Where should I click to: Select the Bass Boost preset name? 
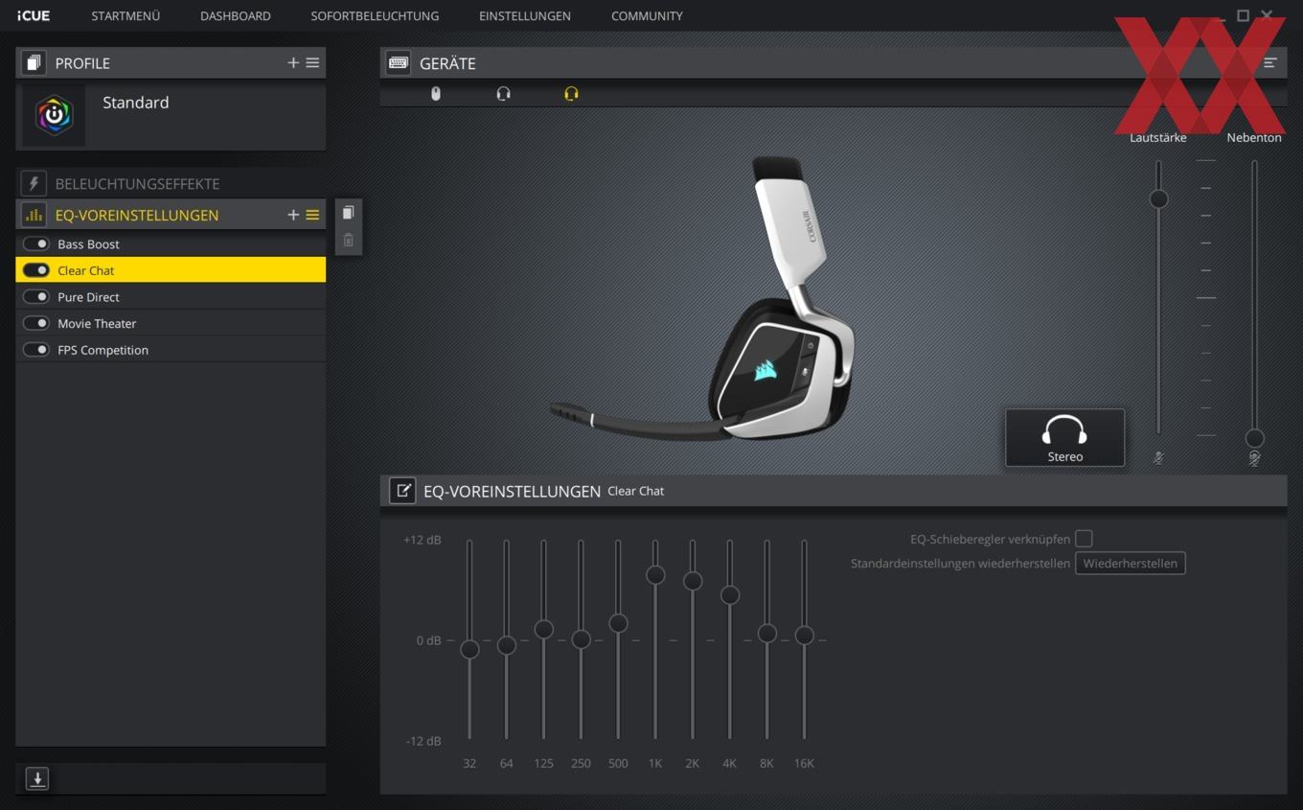(88, 244)
